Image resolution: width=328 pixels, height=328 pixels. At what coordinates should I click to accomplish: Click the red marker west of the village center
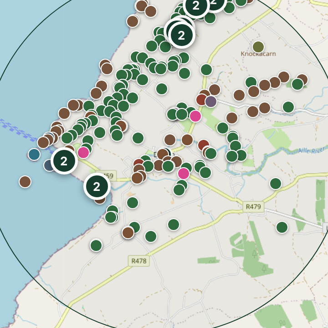point(138,162)
